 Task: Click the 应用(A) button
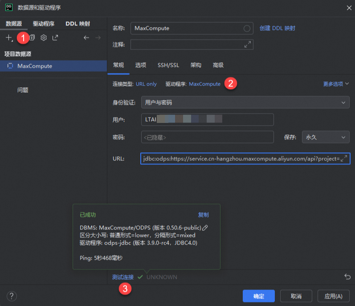point(334,296)
